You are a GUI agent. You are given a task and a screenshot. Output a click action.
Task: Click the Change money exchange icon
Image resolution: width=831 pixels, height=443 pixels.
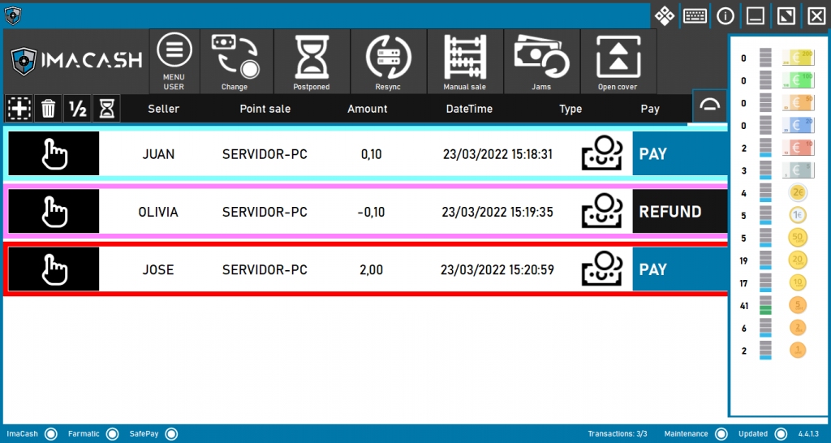(x=235, y=57)
